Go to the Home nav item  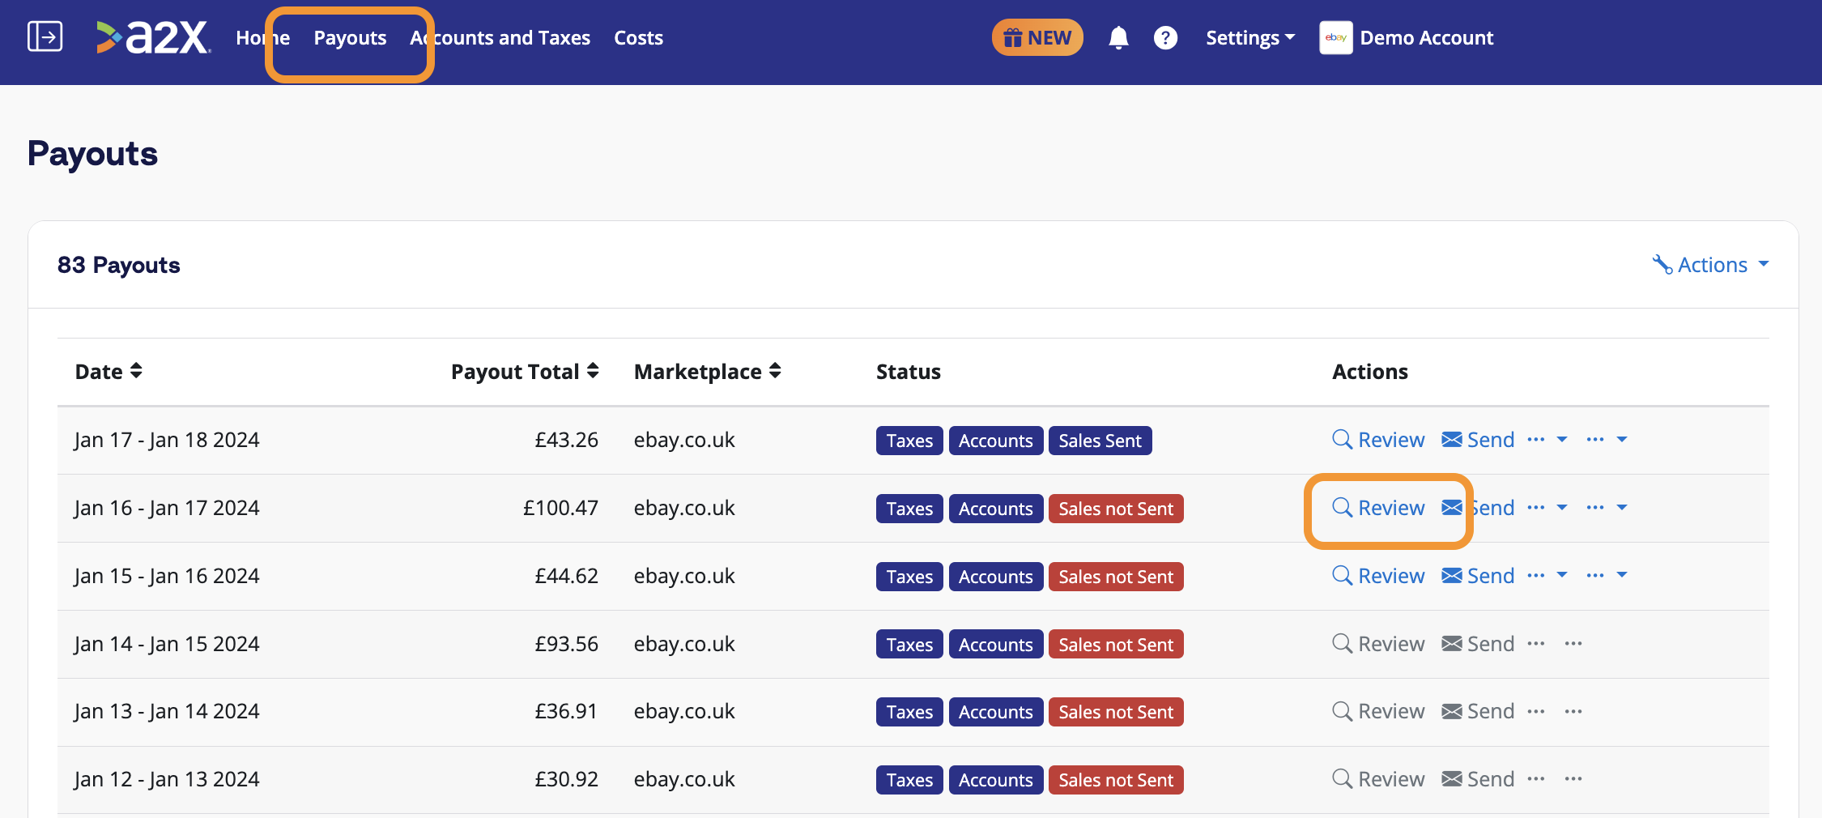click(x=262, y=37)
